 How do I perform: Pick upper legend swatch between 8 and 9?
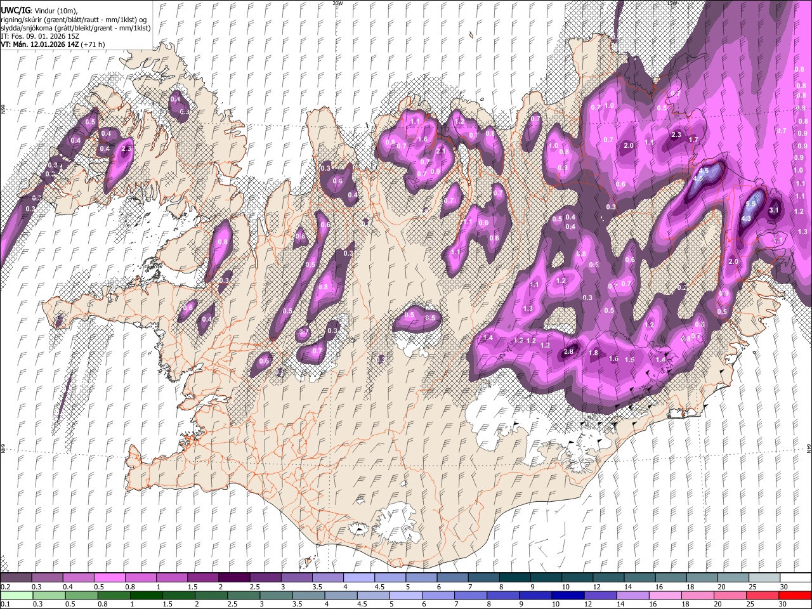pyautogui.click(x=514, y=578)
